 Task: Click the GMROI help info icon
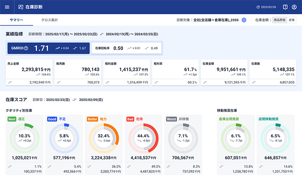click(26, 48)
